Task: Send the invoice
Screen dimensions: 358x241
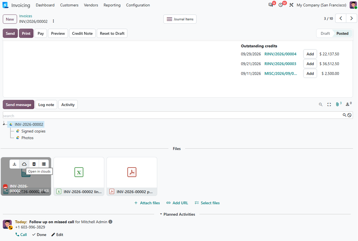Action: point(10,33)
